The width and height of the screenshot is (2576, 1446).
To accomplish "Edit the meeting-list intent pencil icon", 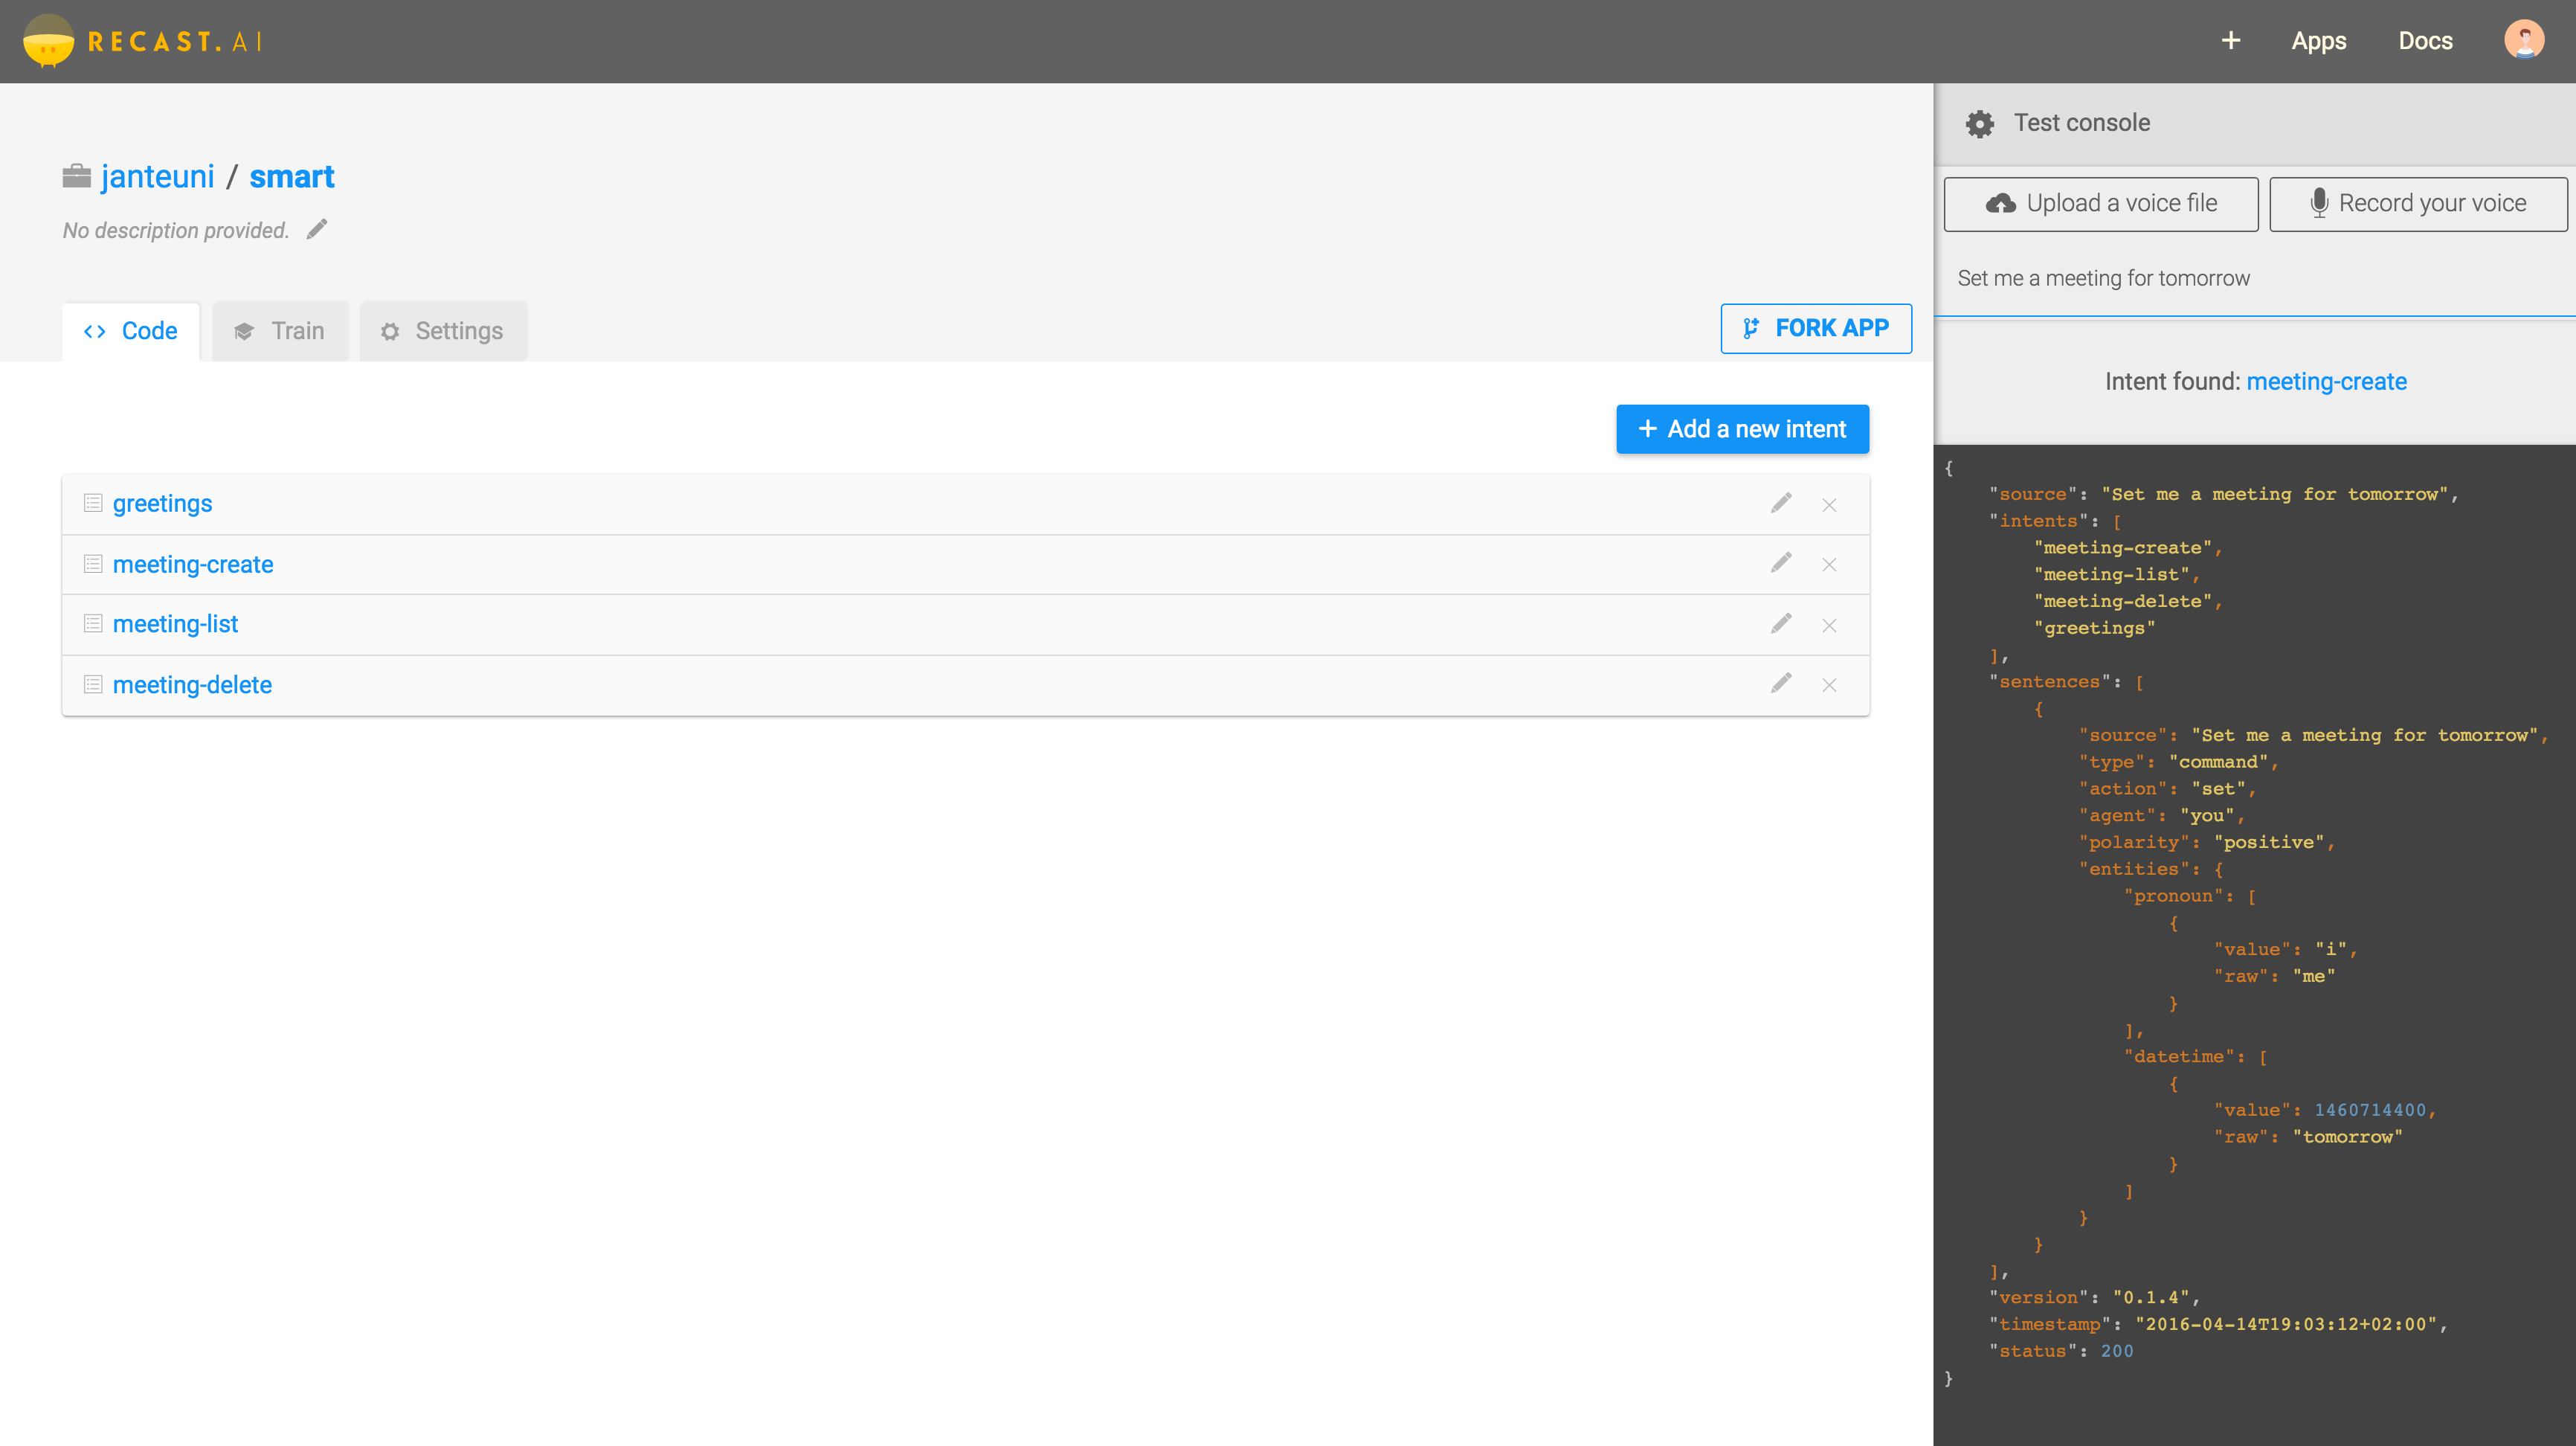I will pyautogui.click(x=1781, y=624).
